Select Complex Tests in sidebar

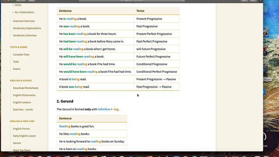coord(21,55)
